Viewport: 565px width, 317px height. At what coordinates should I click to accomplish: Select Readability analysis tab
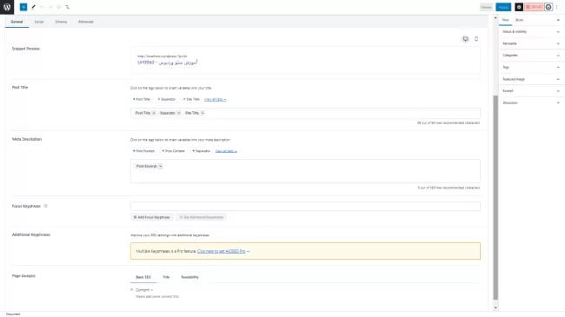[189, 277]
